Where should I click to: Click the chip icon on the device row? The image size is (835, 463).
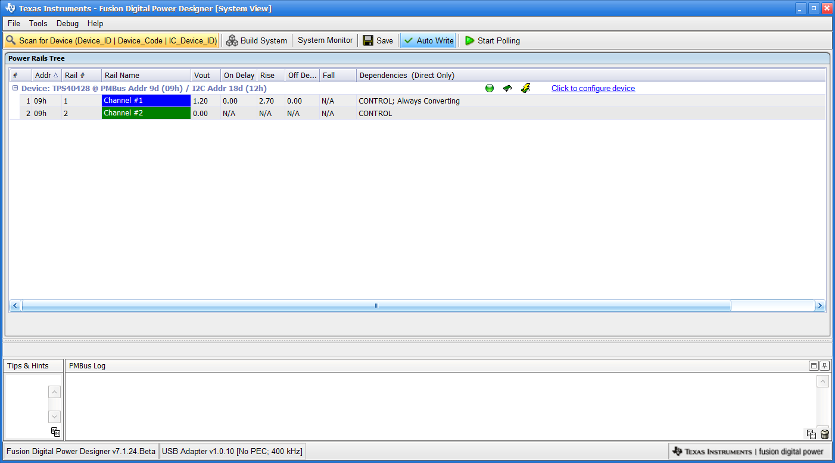coord(507,87)
